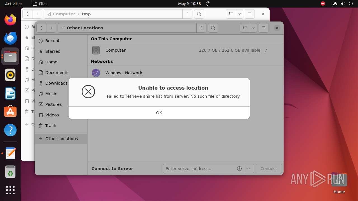Click search icon in Other Locations window

coord(213,28)
